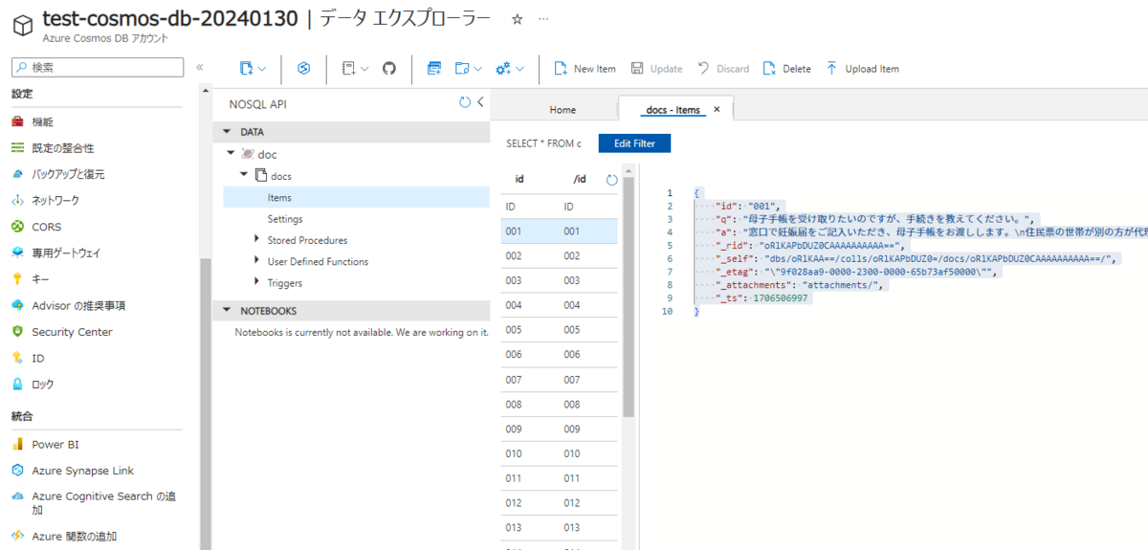Expand Stored Procedures
The image size is (1148, 550).
256,239
